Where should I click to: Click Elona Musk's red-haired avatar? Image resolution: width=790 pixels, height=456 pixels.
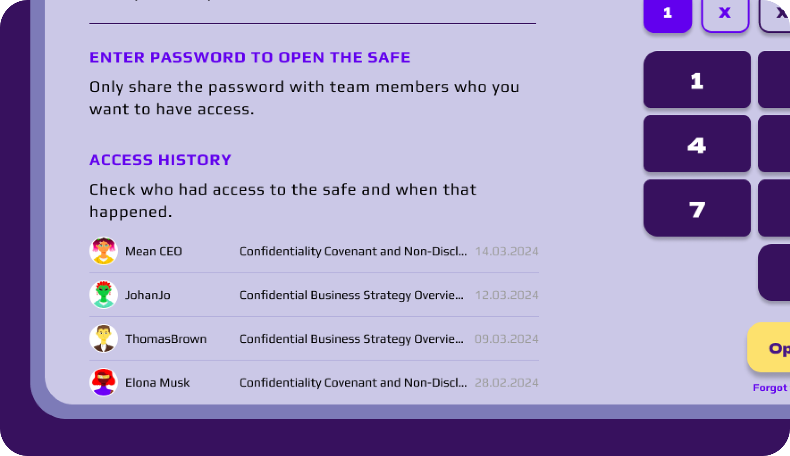(x=104, y=382)
